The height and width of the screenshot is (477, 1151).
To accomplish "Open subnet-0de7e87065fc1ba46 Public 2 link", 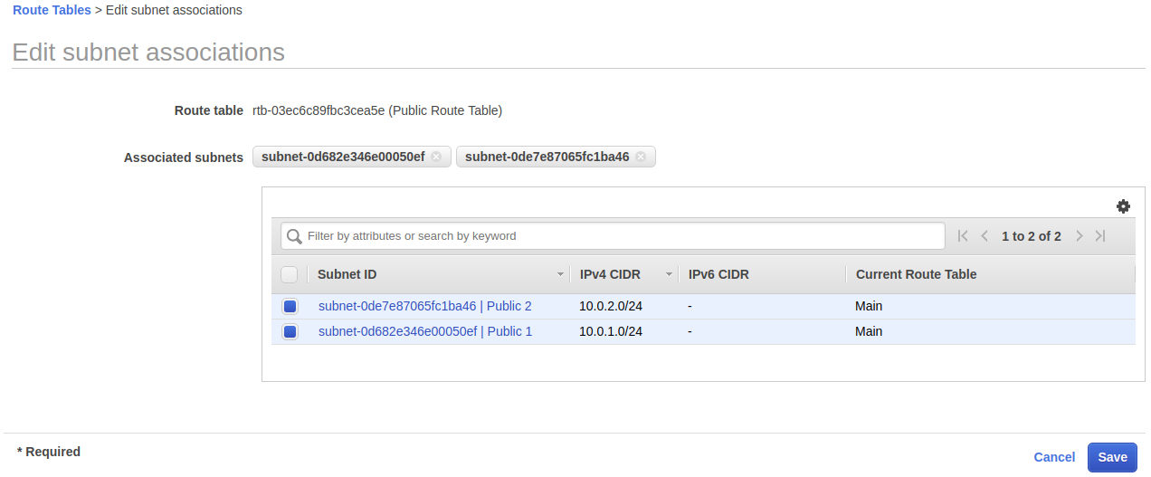I will pyautogui.click(x=424, y=306).
